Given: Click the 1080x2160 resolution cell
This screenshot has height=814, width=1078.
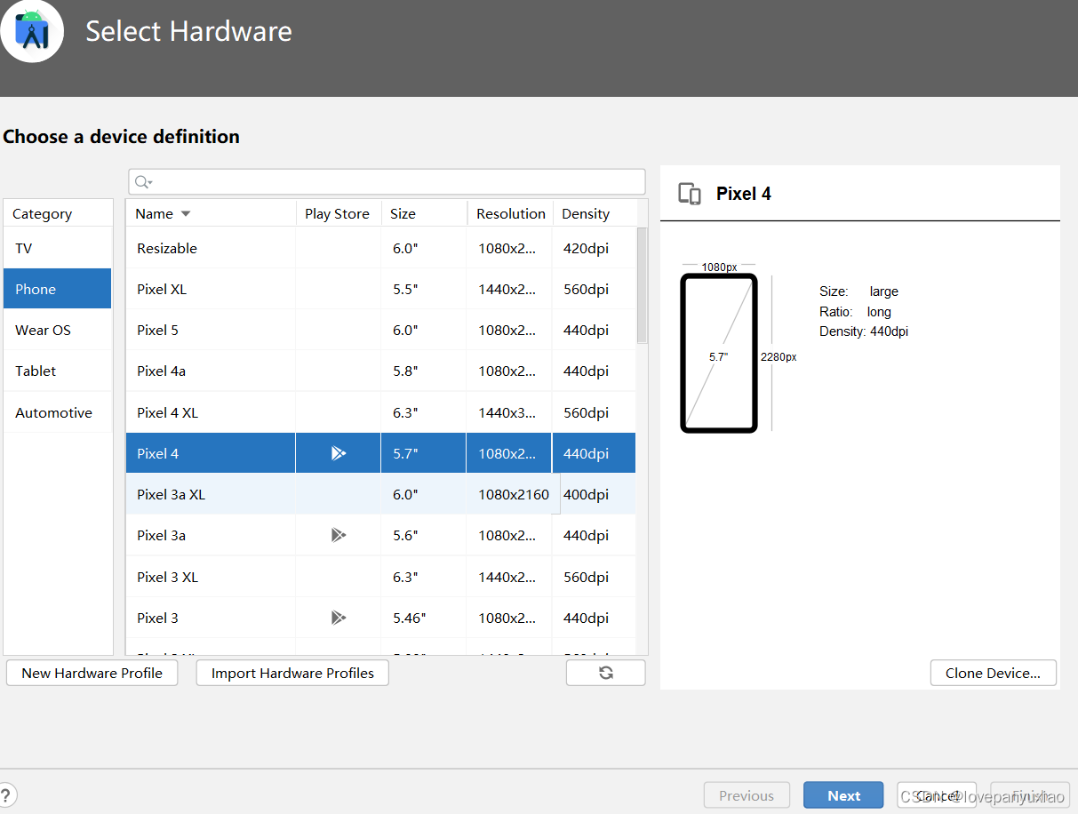Looking at the screenshot, I should (x=514, y=494).
